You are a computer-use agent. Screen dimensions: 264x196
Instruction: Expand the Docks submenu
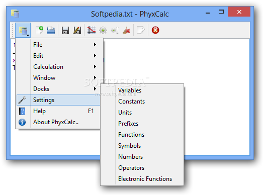pyautogui.click(x=59, y=89)
